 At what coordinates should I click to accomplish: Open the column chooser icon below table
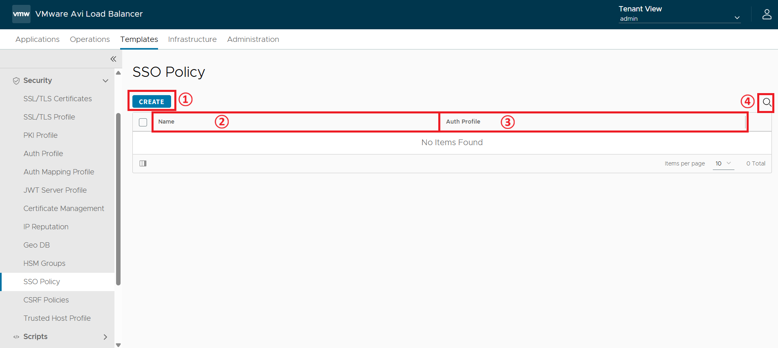click(x=143, y=163)
